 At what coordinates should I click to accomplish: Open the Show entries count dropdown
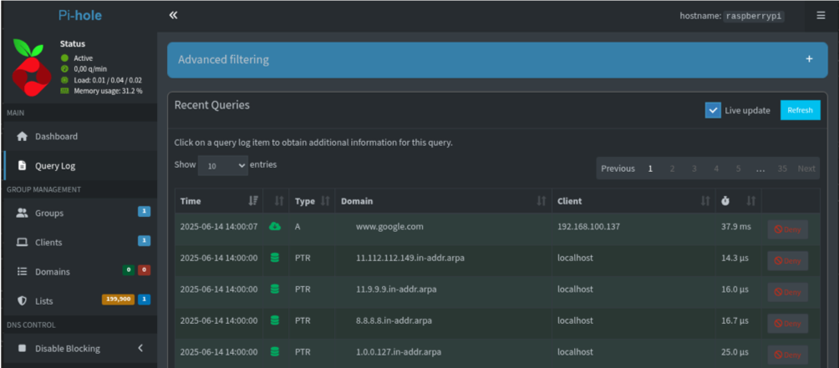(223, 166)
